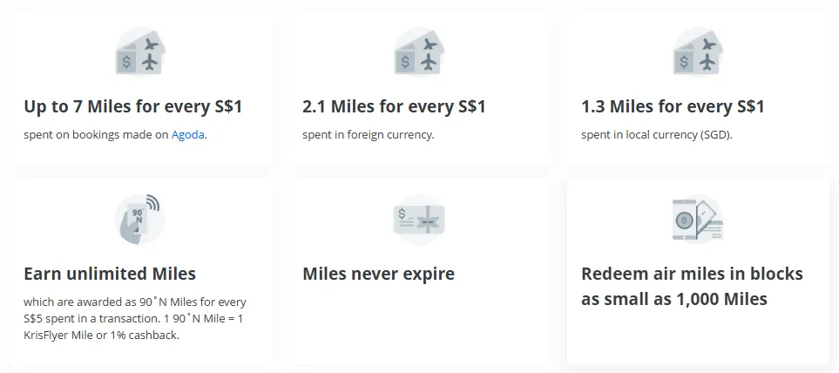The height and width of the screenshot is (373, 839).
Task: Click the Miles never expire voucher icon
Action: click(x=419, y=219)
